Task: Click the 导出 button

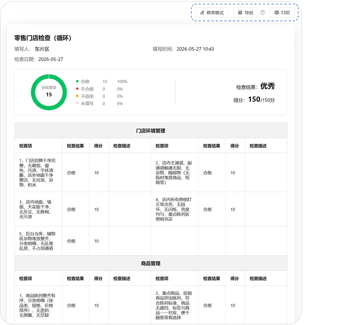Action: pos(245,13)
